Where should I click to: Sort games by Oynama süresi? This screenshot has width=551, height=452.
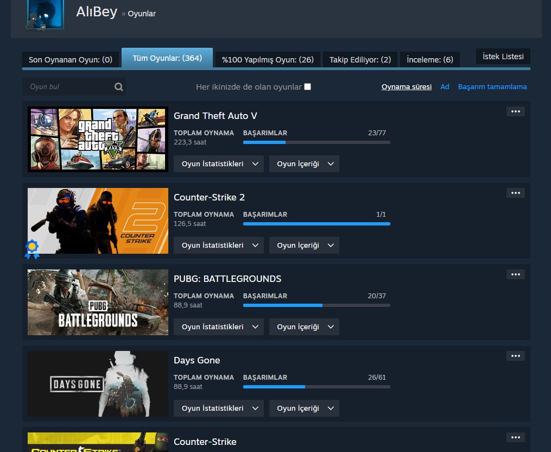(x=407, y=86)
